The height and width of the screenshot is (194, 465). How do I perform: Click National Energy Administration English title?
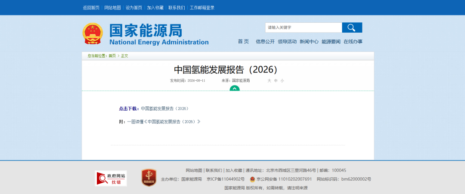click(159, 42)
